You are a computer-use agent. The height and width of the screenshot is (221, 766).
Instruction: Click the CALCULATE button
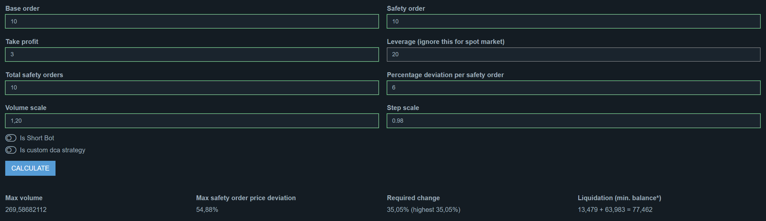[30, 168]
